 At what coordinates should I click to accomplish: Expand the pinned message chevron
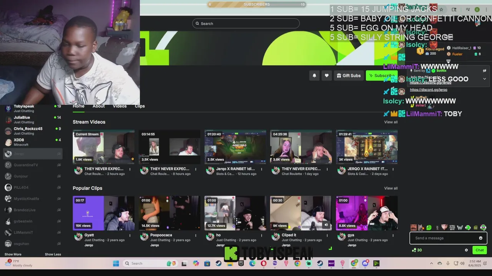pyautogui.click(x=484, y=79)
